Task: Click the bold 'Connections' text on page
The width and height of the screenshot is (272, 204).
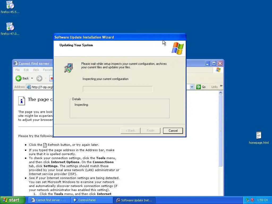Action: point(103,162)
